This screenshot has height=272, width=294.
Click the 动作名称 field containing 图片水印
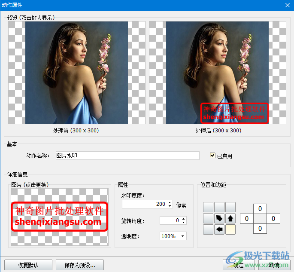point(127,156)
